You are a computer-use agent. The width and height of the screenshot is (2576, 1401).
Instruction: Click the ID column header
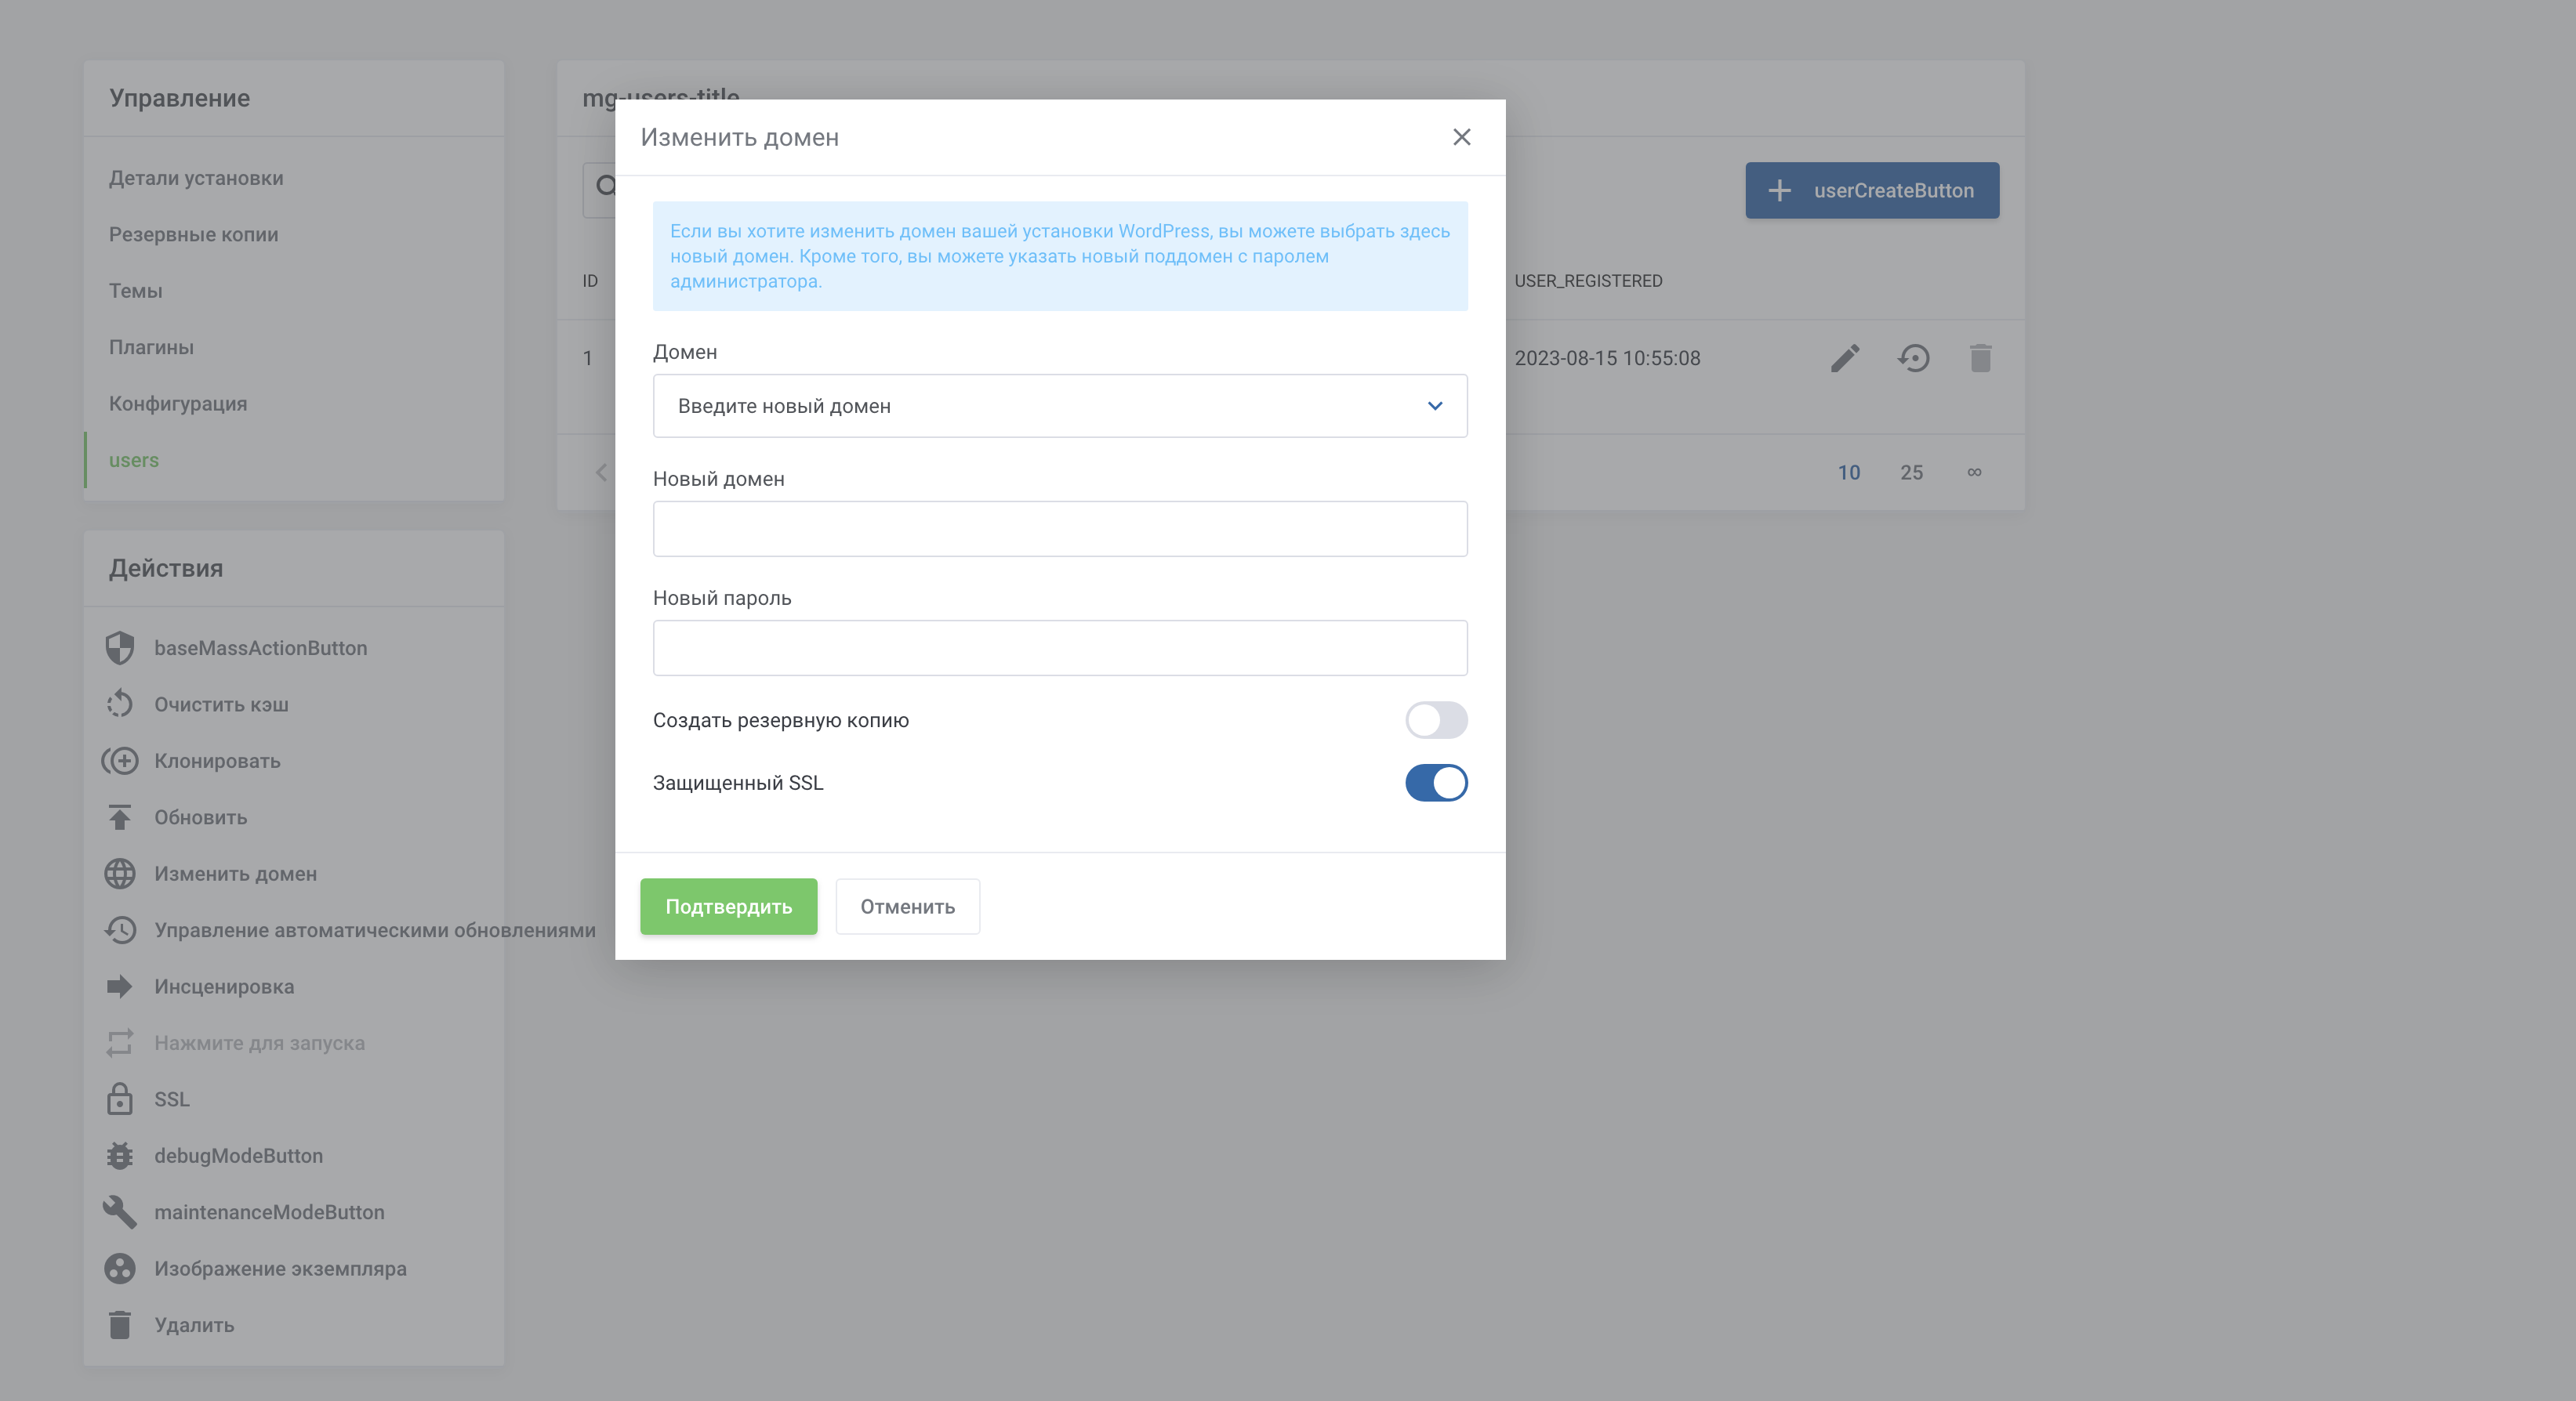pos(590,281)
